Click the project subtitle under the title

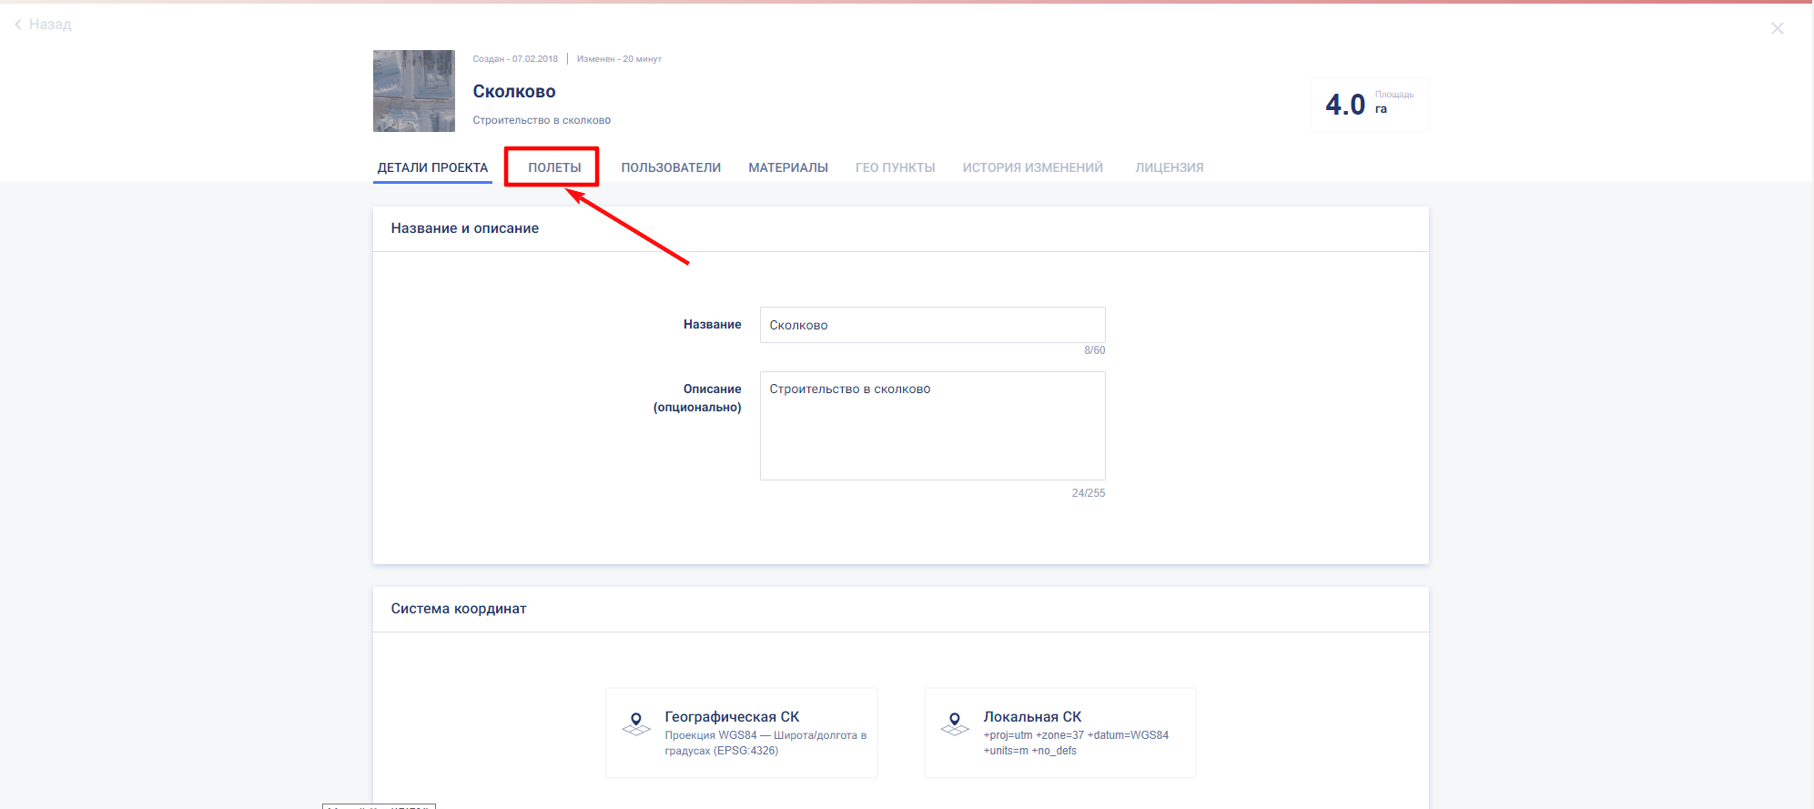click(541, 120)
